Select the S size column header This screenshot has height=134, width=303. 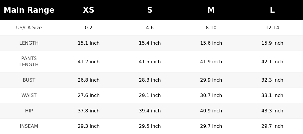click(x=150, y=10)
